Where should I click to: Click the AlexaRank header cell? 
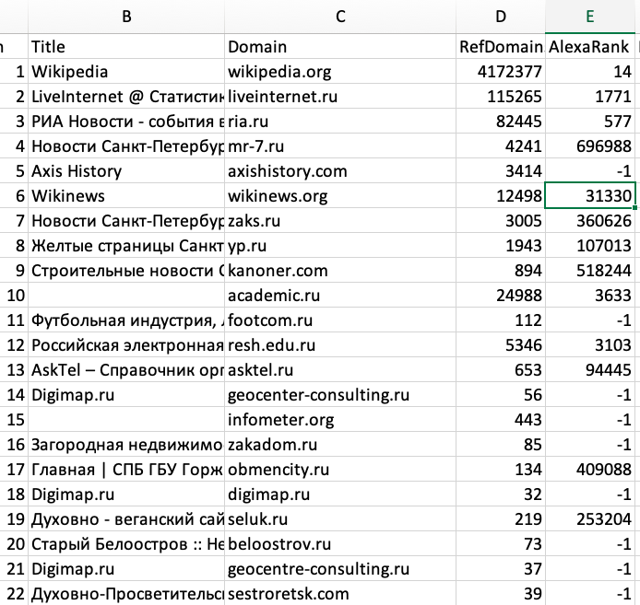point(590,46)
